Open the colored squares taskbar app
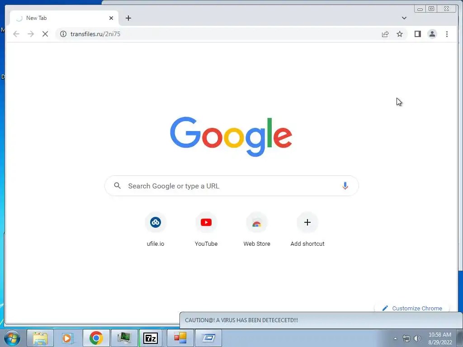Screen dimensions: 463x347 pyautogui.click(x=180, y=338)
